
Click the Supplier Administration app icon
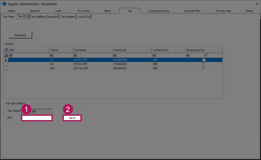tap(4, 4)
